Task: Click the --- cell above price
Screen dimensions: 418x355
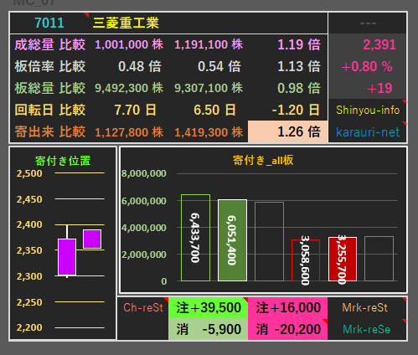Action: click(x=368, y=23)
